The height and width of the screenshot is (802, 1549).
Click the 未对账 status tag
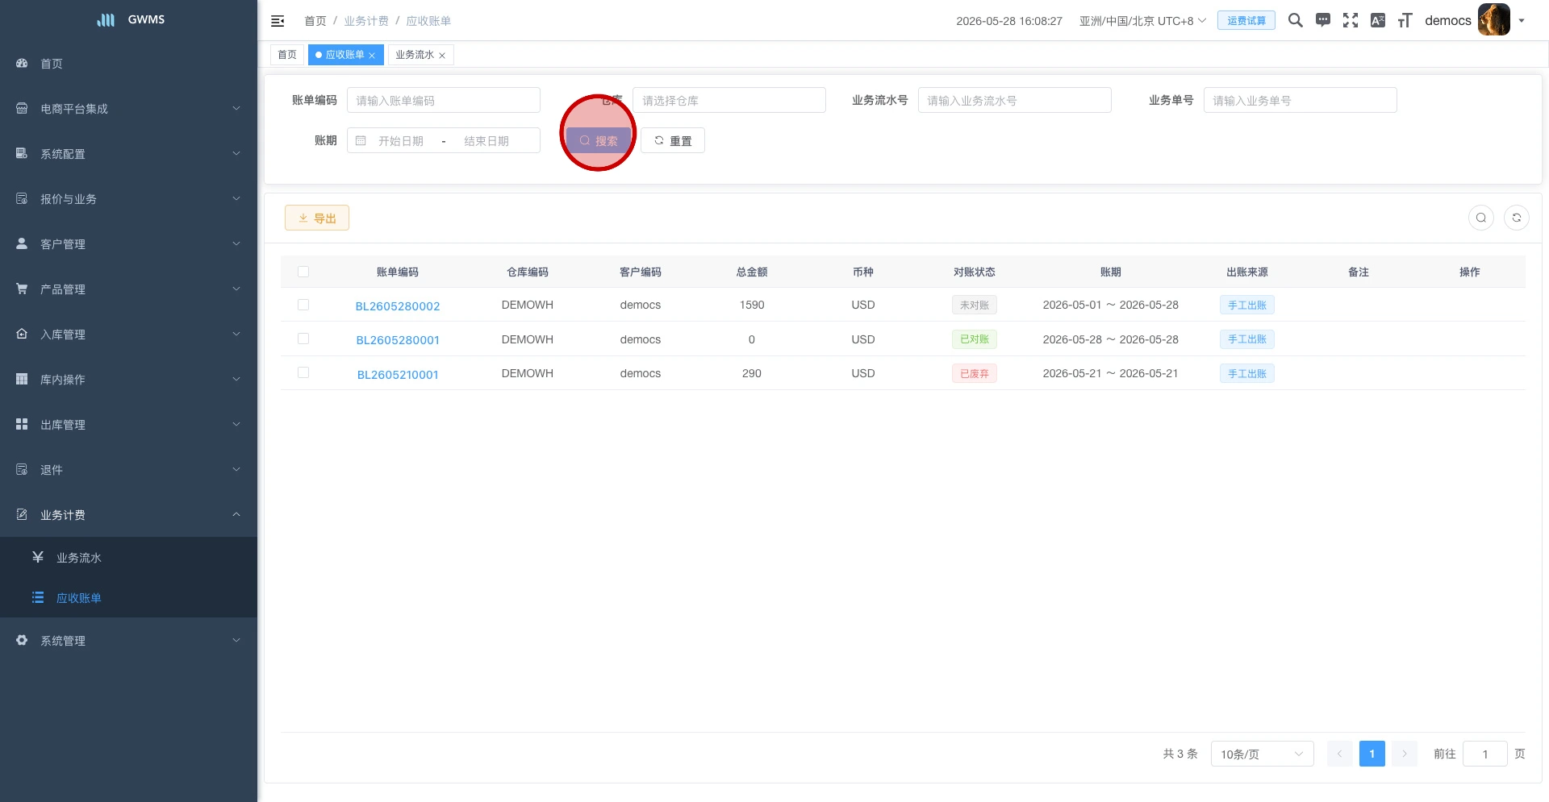975,305
